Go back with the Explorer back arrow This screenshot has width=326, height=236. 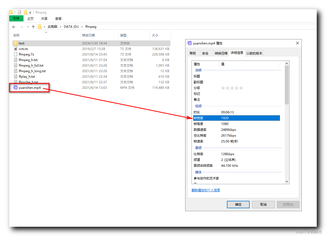pyautogui.click(x=14, y=27)
